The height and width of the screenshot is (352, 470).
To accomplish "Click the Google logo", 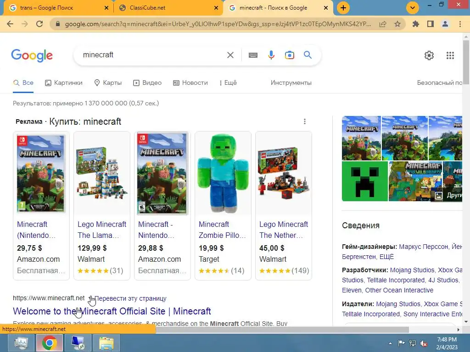I will pyautogui.click(x=32, y=55).
